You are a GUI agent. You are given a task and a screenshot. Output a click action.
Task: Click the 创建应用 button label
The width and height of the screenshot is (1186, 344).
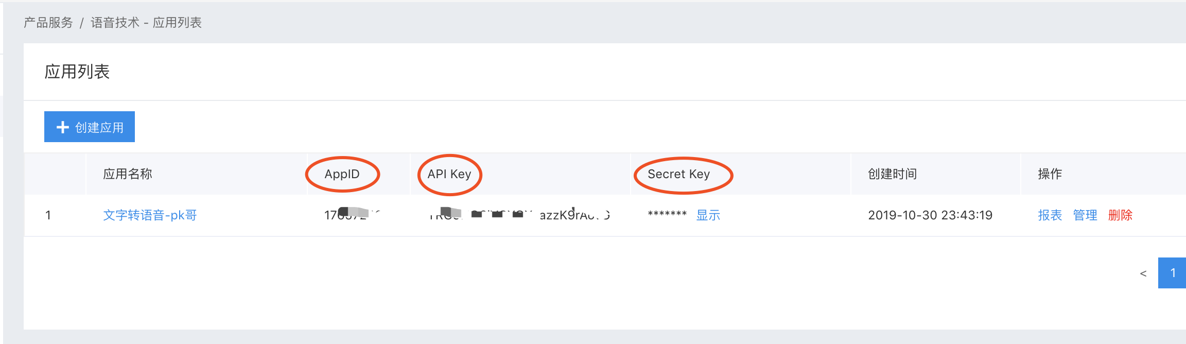tap(99, 127)
